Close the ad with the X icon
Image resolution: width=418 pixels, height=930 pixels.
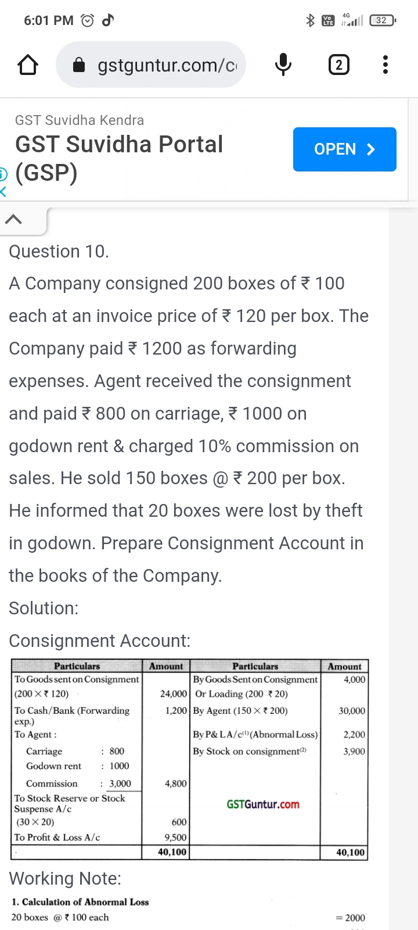tap(3, 191)
